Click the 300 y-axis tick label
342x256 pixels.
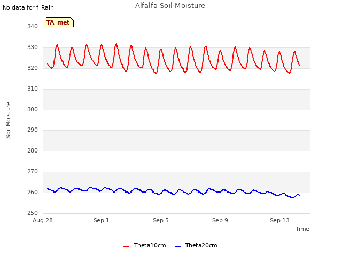tap(33, 109)
